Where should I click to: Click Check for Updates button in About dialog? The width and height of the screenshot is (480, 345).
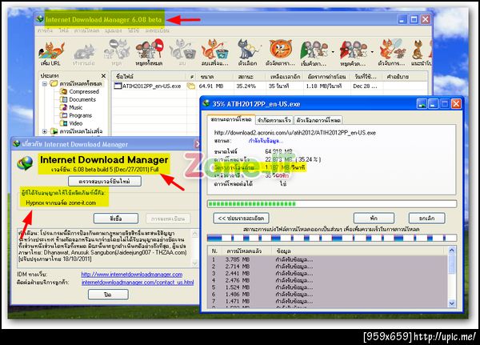coord(104,181)
